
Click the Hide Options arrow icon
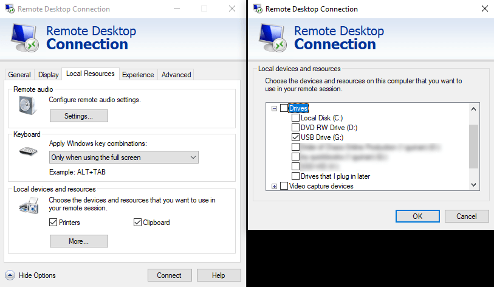tap(10, 275)
